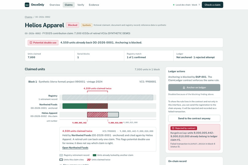Click the green chain status dot
The height and width of the screenshot is (165, 248).
coord(174,5)
